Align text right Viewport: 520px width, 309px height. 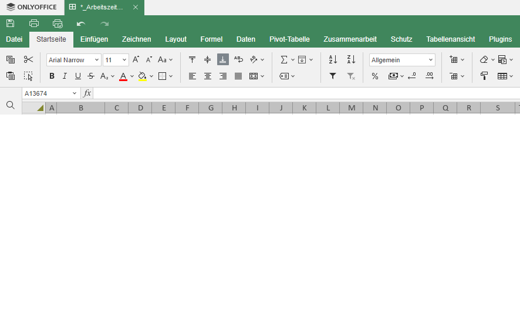pyautogui.click(x=223, y=76)
